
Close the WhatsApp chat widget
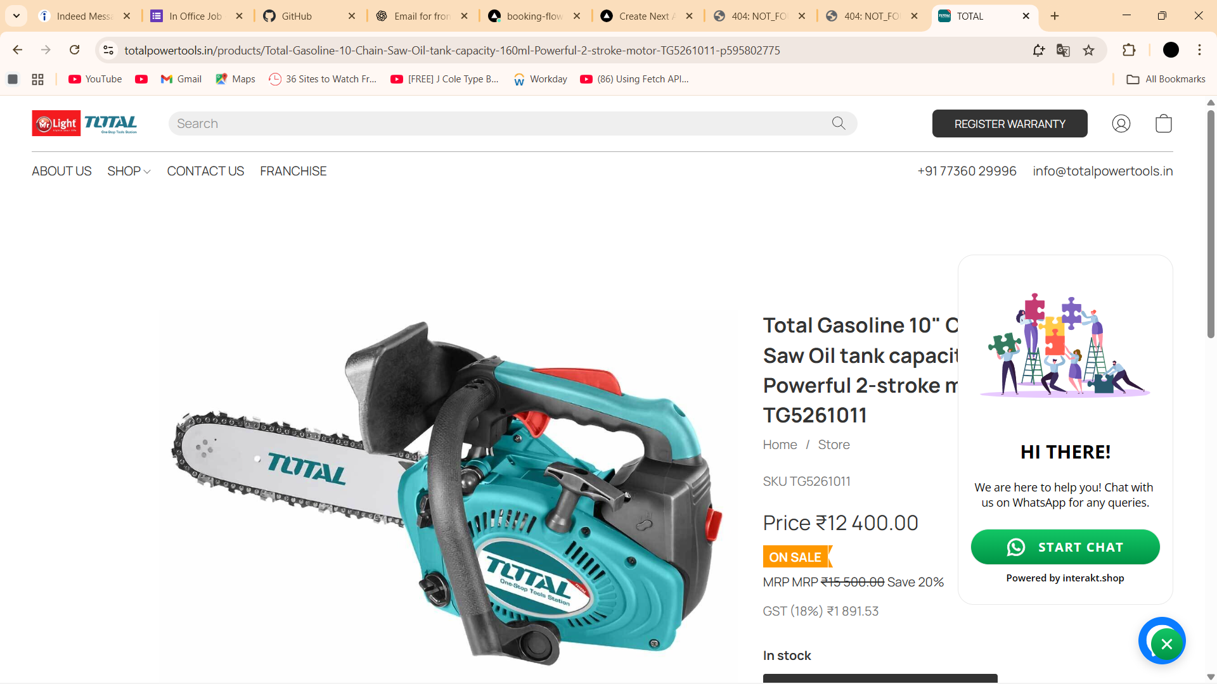coord(1166,644)
